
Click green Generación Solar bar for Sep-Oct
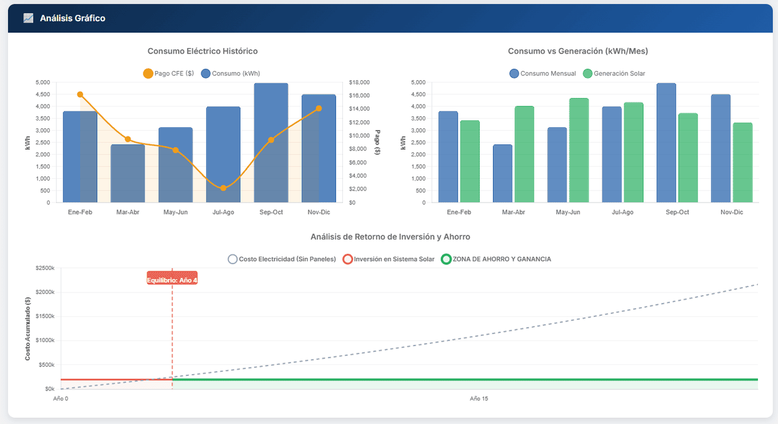tap(688, 158)
